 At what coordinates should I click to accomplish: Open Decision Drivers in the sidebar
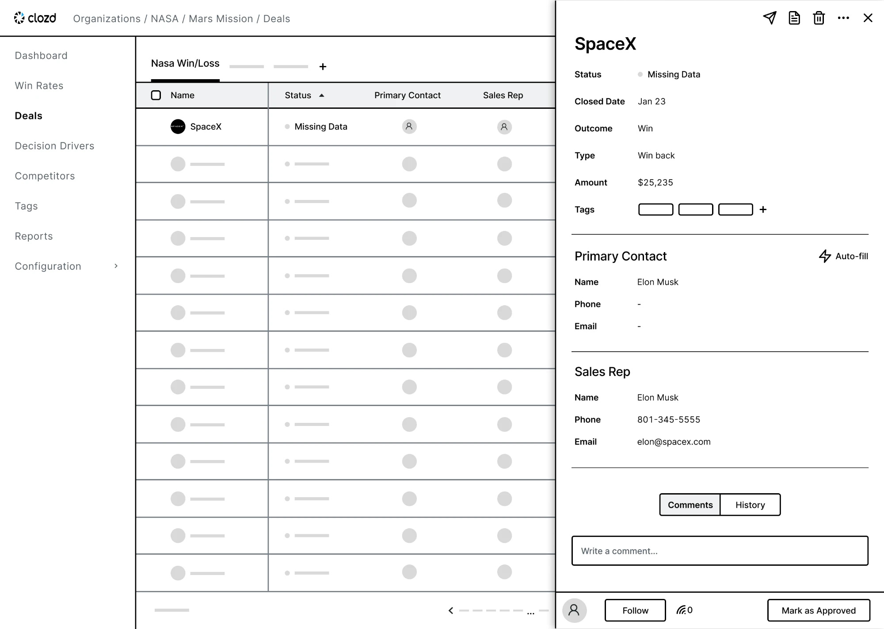pos(54,146)
